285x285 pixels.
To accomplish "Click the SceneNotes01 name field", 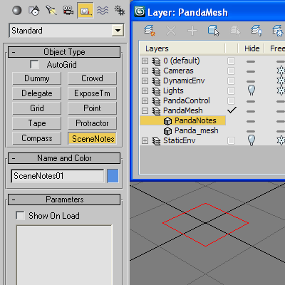I will 58,176.
